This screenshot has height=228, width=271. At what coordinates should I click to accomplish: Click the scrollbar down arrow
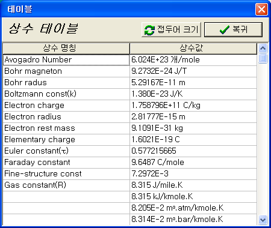[263, 220]
